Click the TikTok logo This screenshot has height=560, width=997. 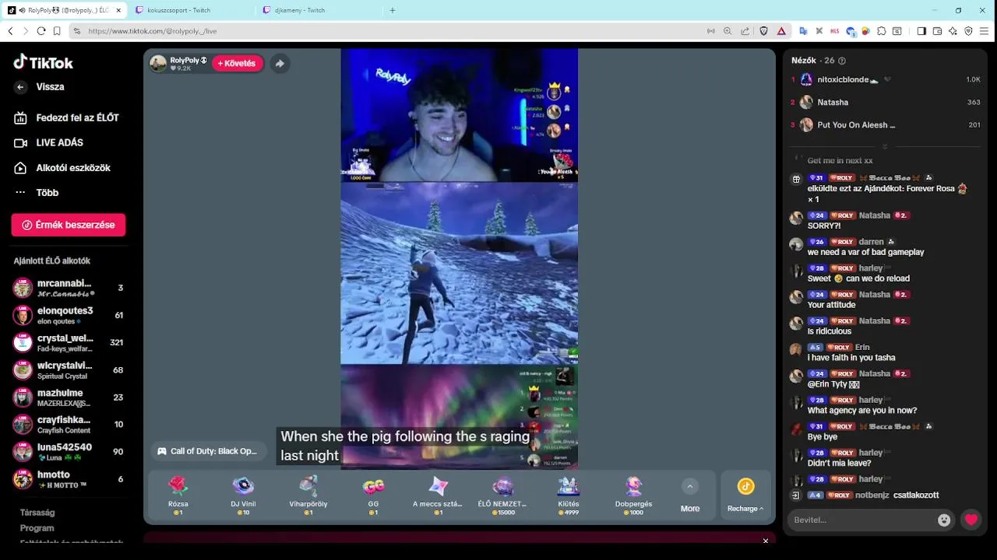click(44, 62)
